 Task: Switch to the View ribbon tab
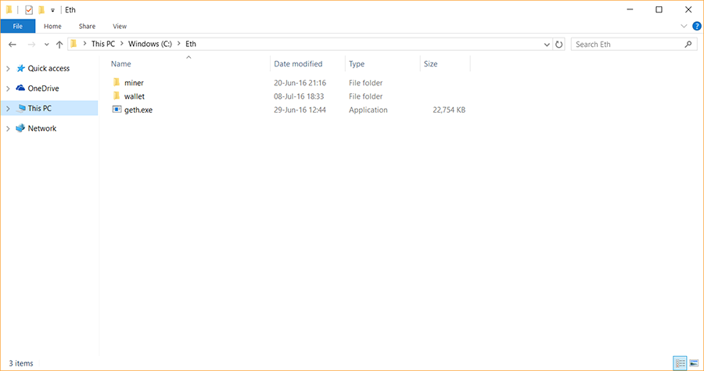click(x=120, y=26)
